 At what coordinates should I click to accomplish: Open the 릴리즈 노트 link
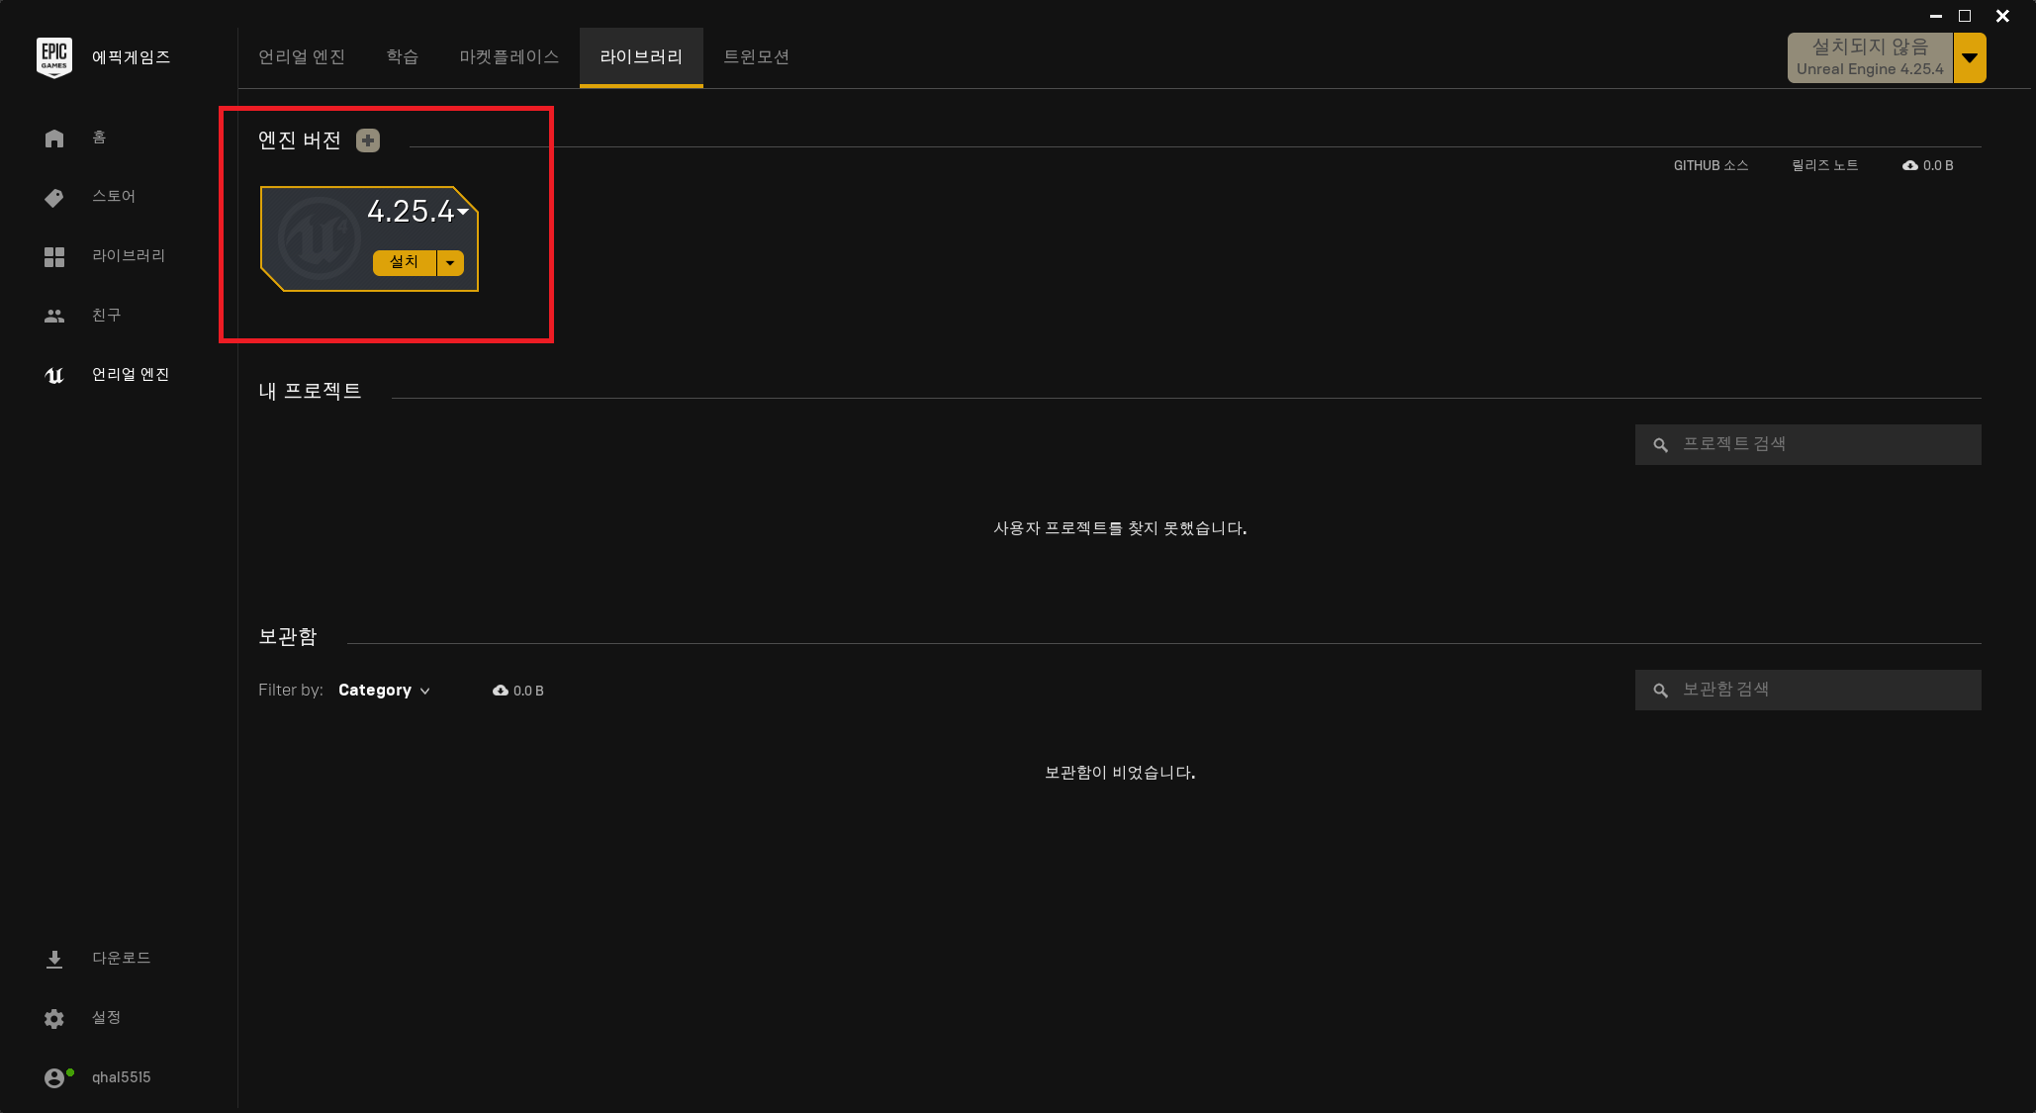[x=1824, y=165]
